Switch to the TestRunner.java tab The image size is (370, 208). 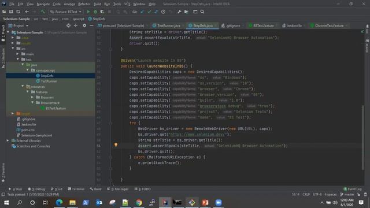tap(168, 25)
